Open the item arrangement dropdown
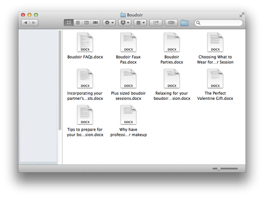Image resolution: width=264 pixels, height=198 pixels. [x=140, y=22]
